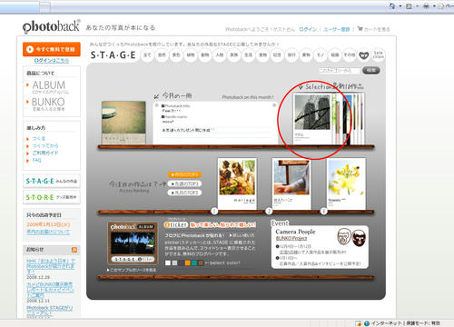Select the 生活 category circle

pyautogui.click(x=249, y=55)
